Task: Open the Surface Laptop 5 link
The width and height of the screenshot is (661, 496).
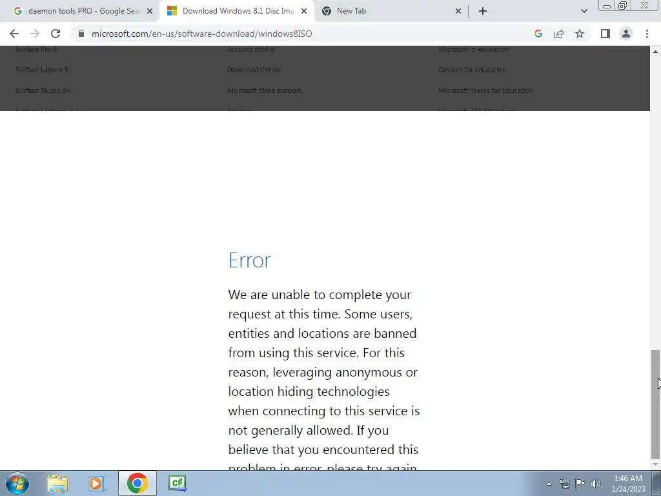Action: (41, 70)
